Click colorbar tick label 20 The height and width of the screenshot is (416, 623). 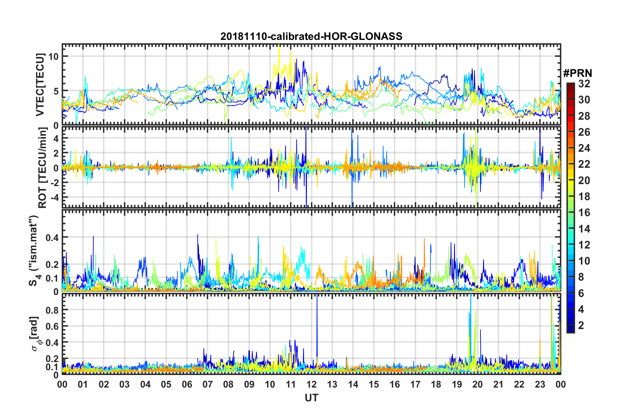[584, 181]
